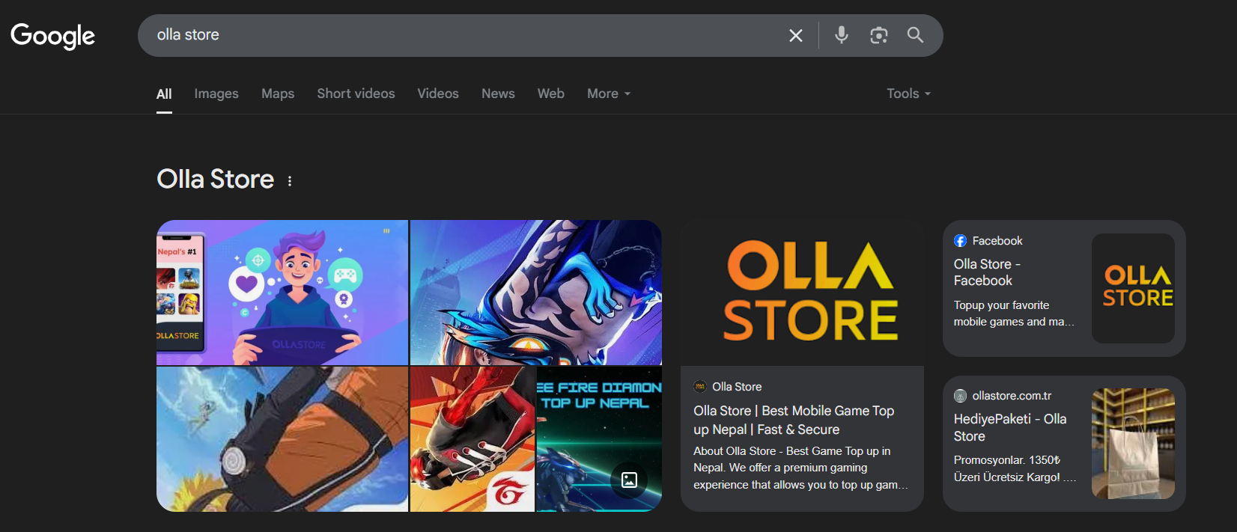Viewport: 1237px width, 532px height.
Task: Select the All tab
Action: [164, 94]
